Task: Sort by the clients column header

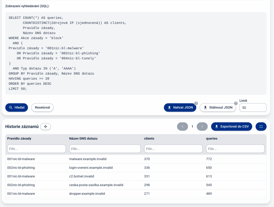Action: coord(149,138)
